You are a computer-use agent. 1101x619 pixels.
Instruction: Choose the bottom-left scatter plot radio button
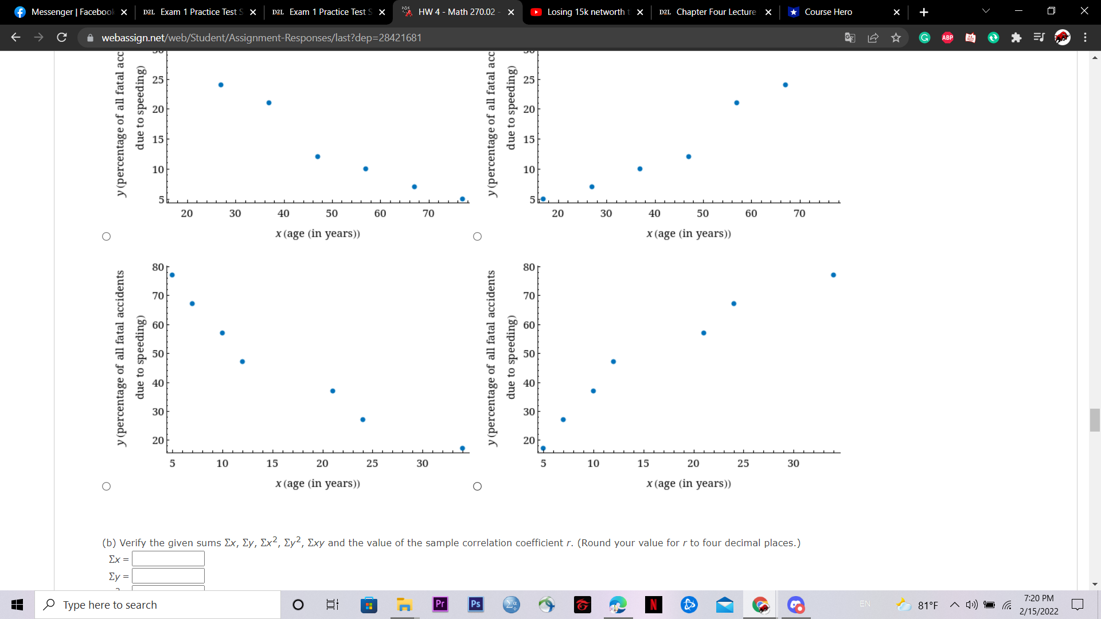pos(106,487)
